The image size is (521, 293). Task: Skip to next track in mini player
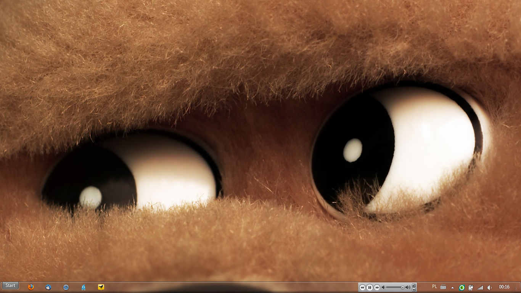tap(377, 287)
